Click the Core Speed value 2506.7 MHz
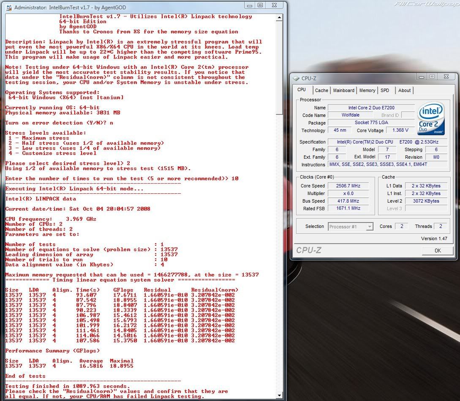Viewport: 460px width, 401px height. click(348, 186)
